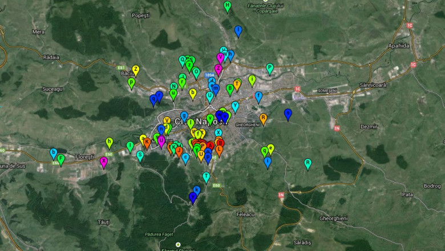Open the green u marker
This screenshot has height=251, width=445.
point(173,94)
